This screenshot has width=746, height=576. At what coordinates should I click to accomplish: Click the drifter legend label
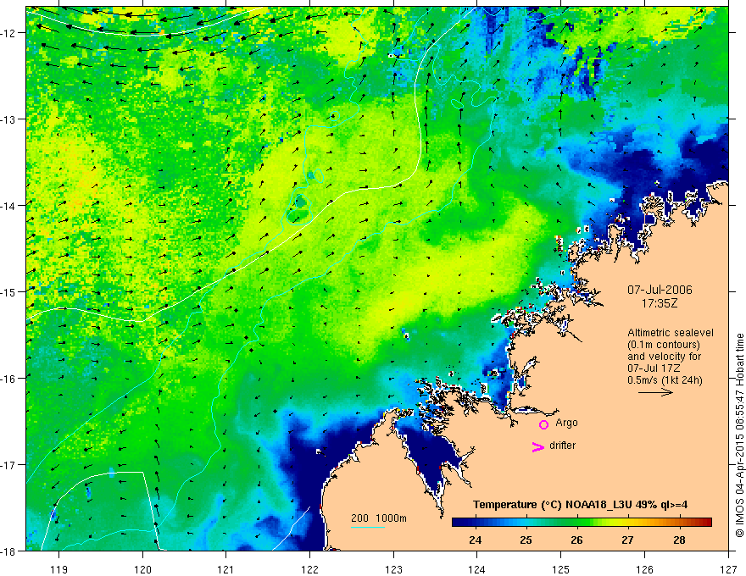(562, 446)
